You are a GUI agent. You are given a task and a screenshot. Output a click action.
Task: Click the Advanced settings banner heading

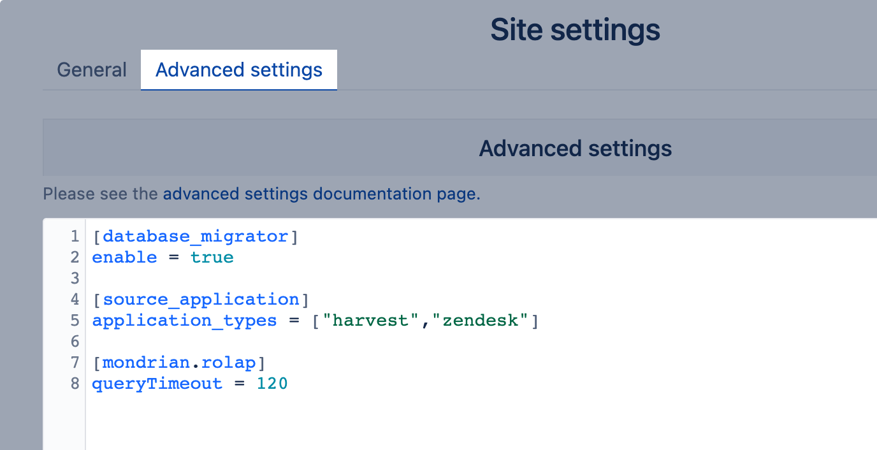tap(574, 148)
